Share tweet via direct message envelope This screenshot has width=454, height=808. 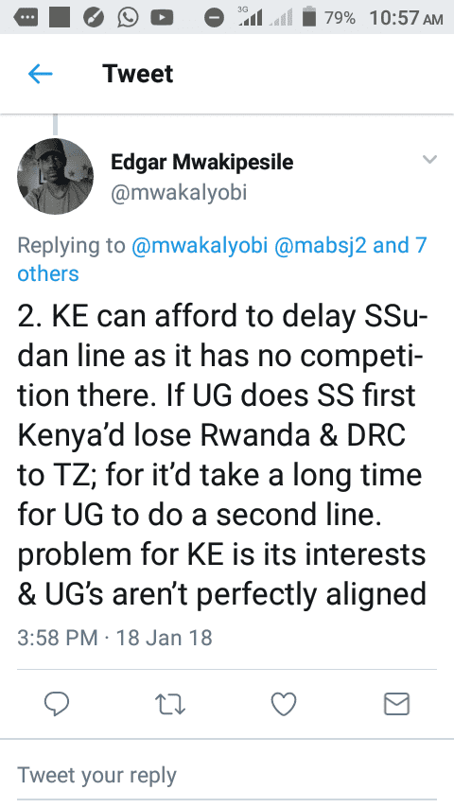pyautogui.click(x=397, y=704)
